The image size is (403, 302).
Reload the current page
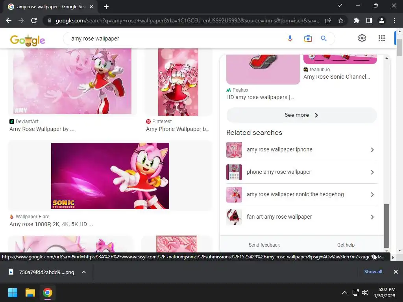34,20
